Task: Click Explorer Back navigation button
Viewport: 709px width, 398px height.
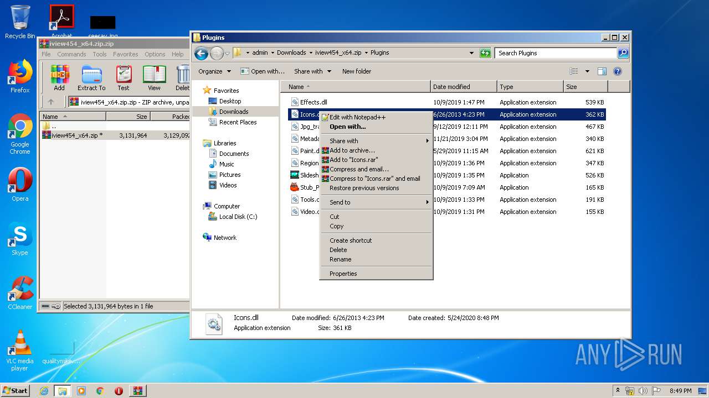Action: point(201,53)
